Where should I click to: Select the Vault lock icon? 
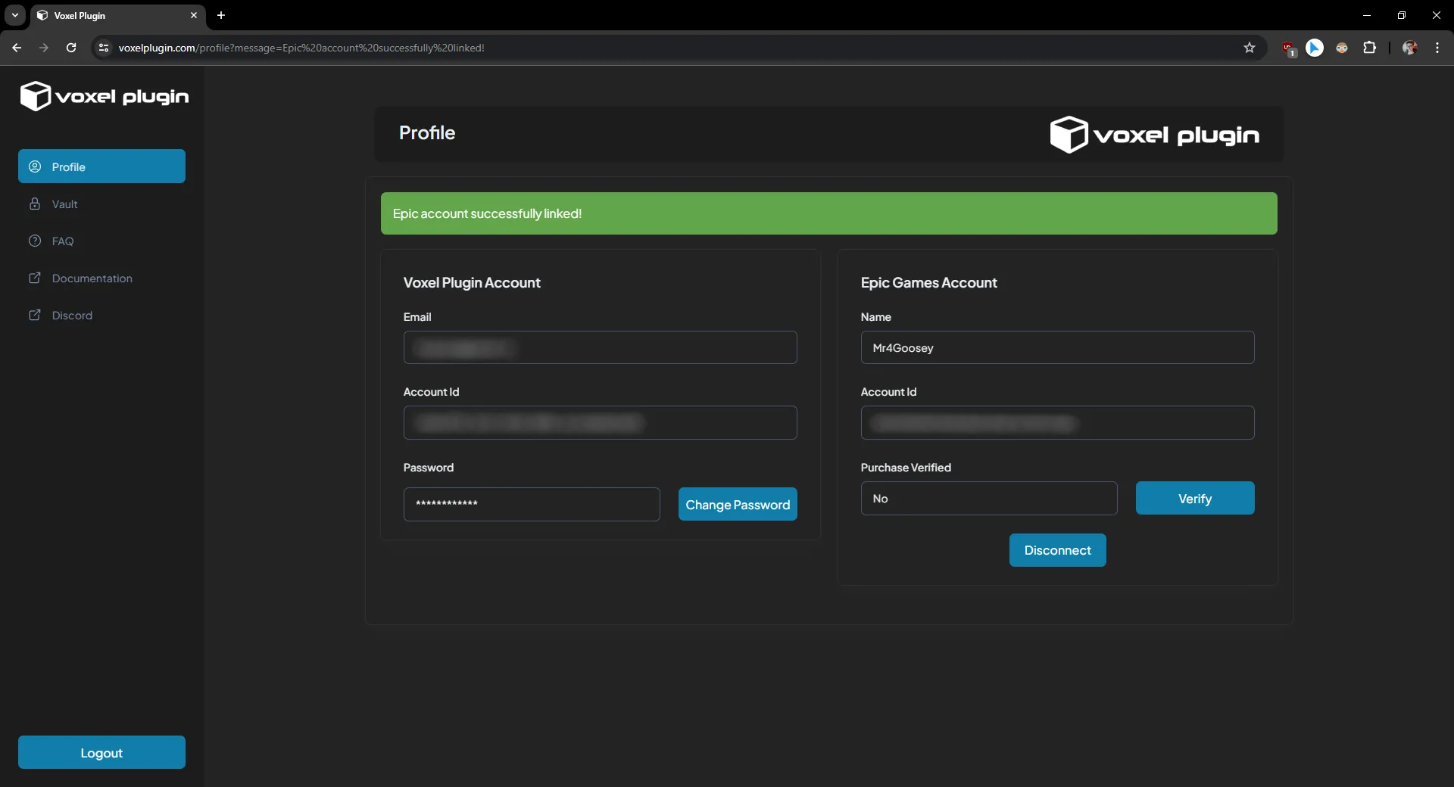pyautogui.click(x=35, y=204)
